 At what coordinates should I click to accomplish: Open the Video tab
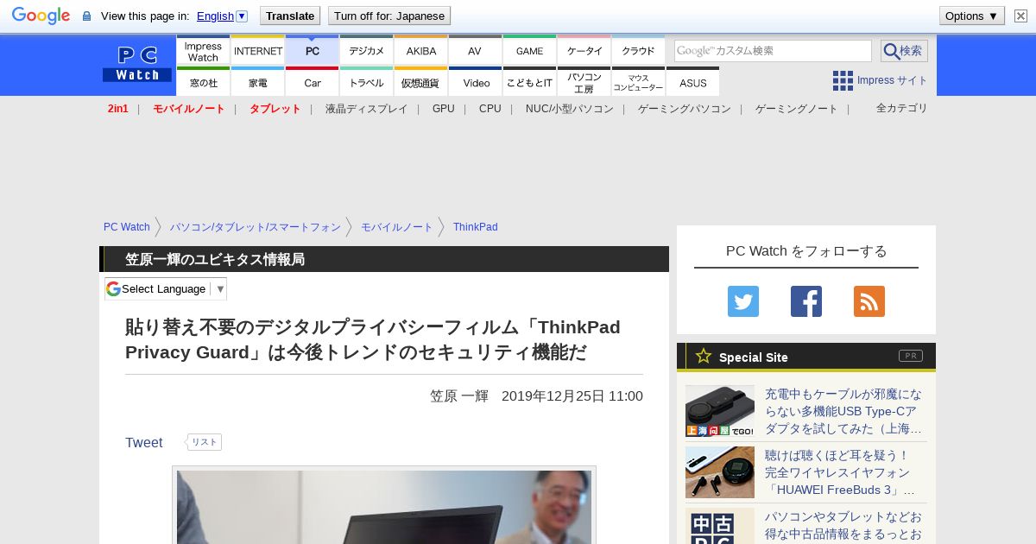pyautogui.click(x=475, y=82)
